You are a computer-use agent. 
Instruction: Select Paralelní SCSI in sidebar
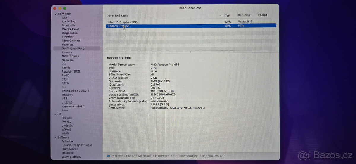[x=71, y=72]
